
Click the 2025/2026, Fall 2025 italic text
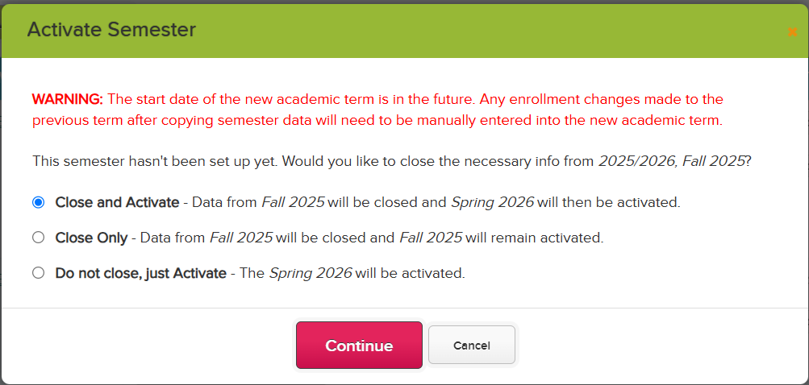pos(671,161)
